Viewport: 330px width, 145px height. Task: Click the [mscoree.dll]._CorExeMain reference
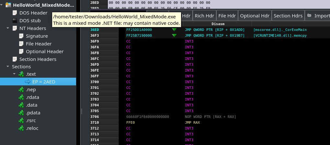(x=280, y=30)
